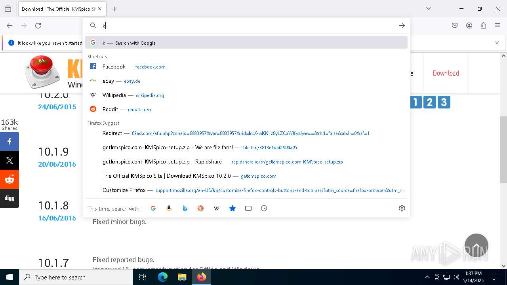Open the Rapidshare KMSpico-setup.zip suggestion
Image resolution: width=507 pixels, height=285 pixels.
[x=246, y=161]
